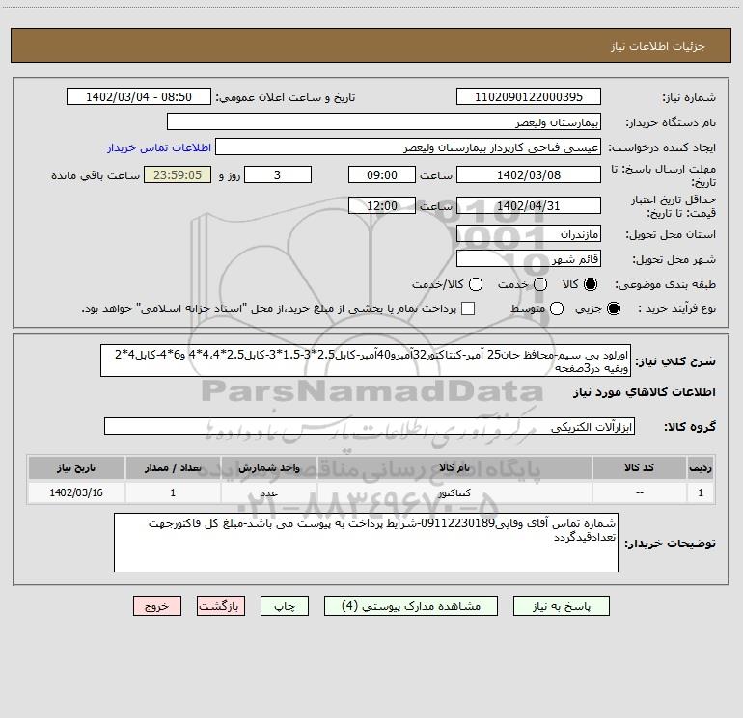Viewport: 743px width, 718px height.
Task: Click the province field مازندران
Action: click(529, 234)
